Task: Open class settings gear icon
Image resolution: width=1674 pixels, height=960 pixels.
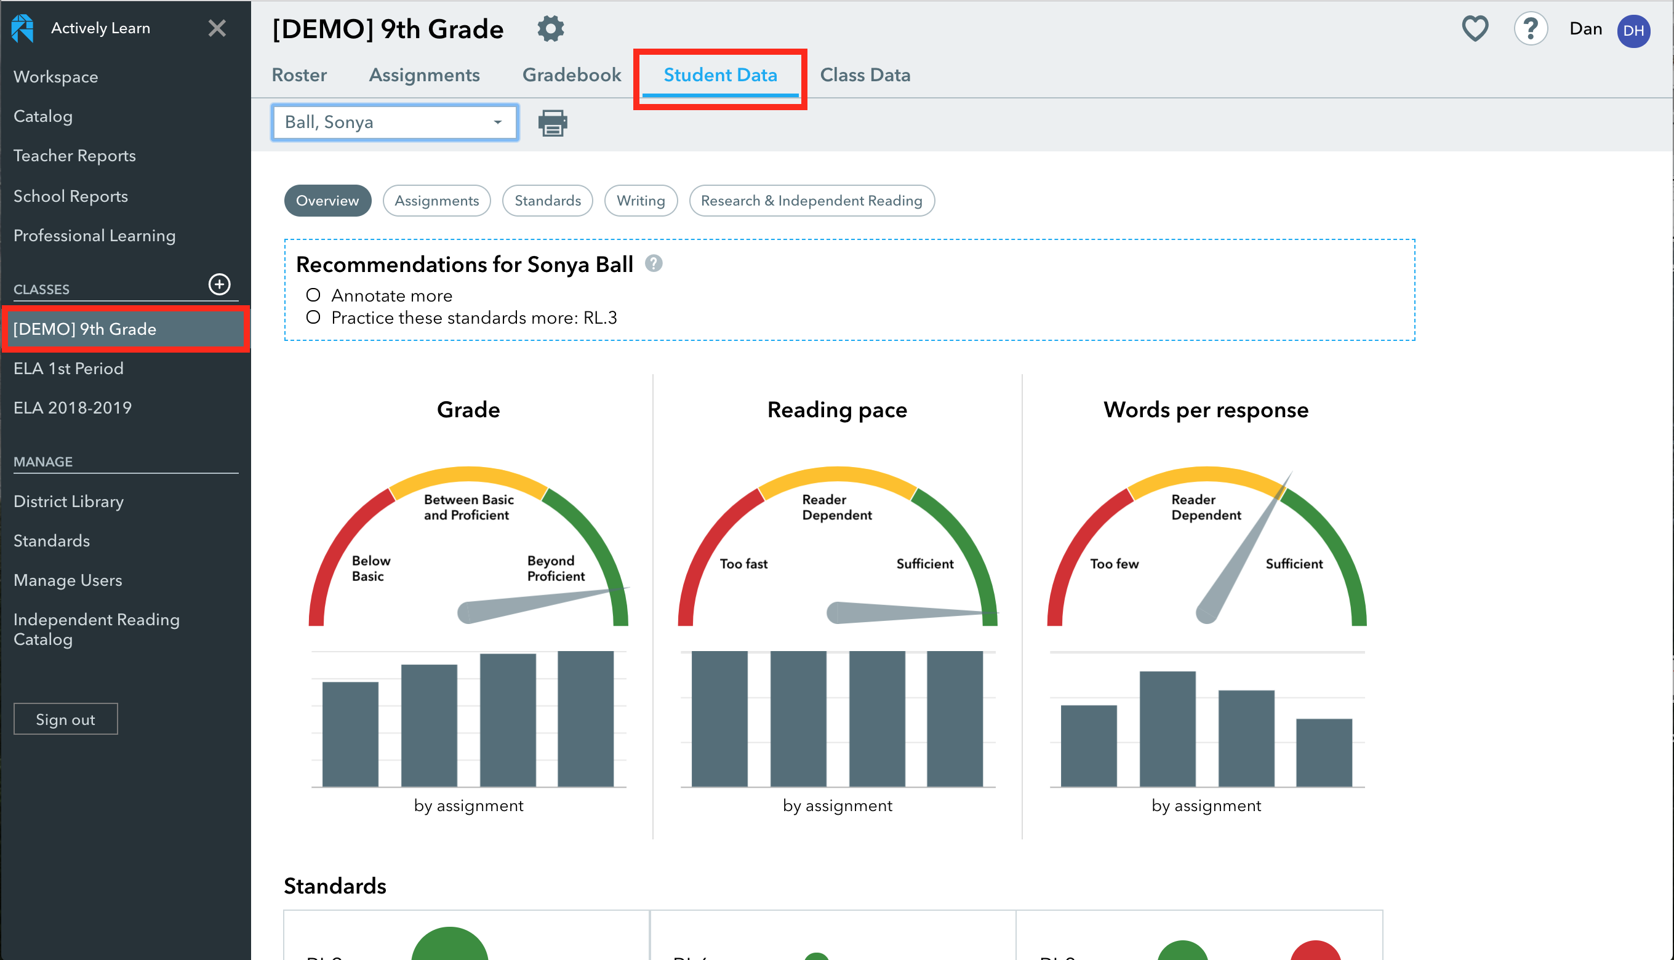Action: [x=551, y=29]
